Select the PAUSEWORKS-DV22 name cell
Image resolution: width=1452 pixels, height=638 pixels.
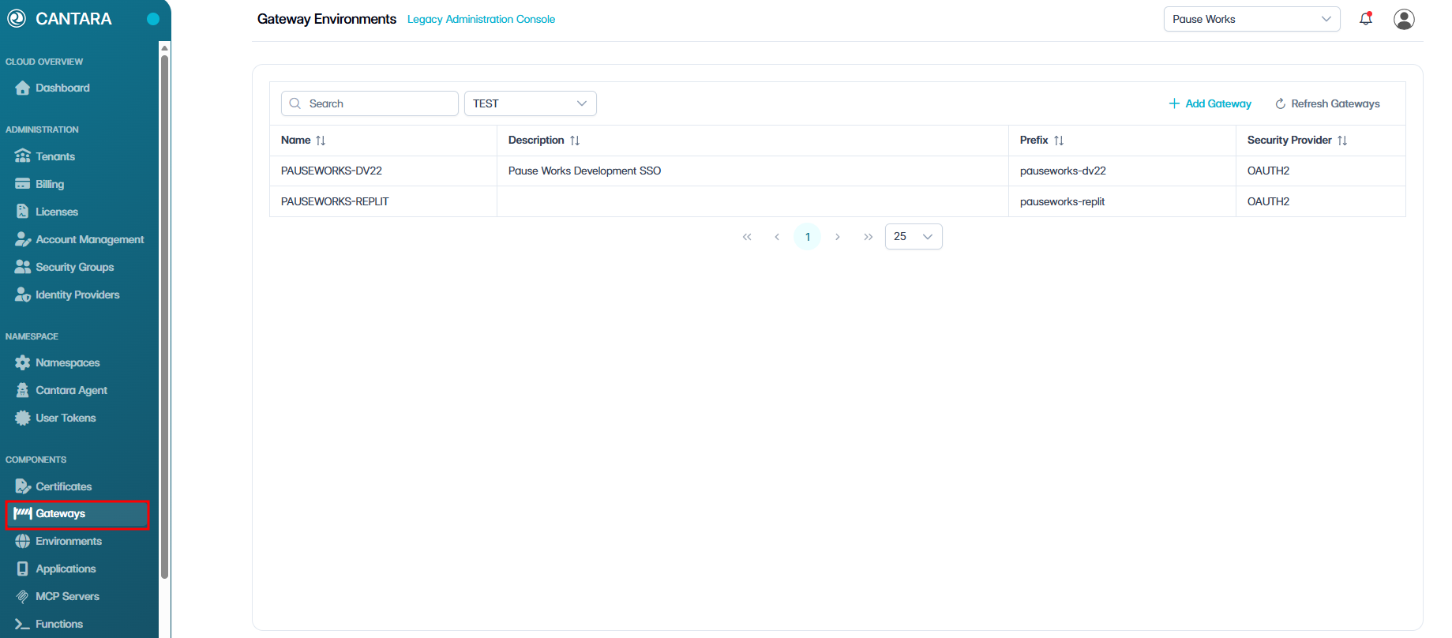click(x=383, y=171)
